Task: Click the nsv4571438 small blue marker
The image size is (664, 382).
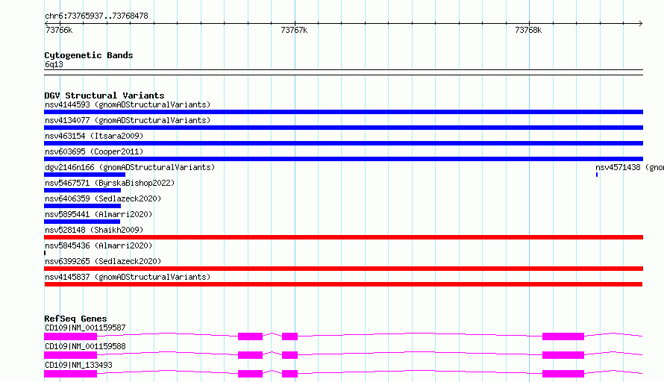Action: click(597, 175)
